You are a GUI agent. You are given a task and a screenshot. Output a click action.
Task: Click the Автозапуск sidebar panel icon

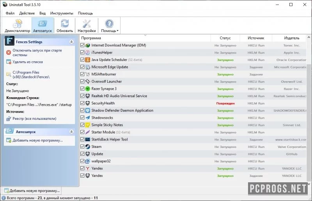point(9,131)
